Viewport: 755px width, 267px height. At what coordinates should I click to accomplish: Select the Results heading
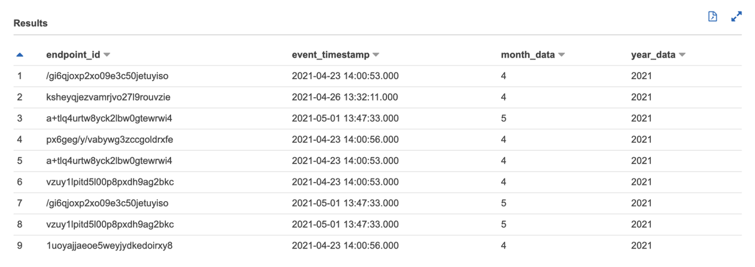click(x=31, y=23)
